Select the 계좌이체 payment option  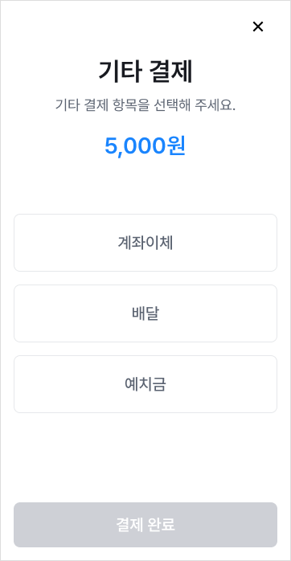pyautogui.click(x=145, y=243)
